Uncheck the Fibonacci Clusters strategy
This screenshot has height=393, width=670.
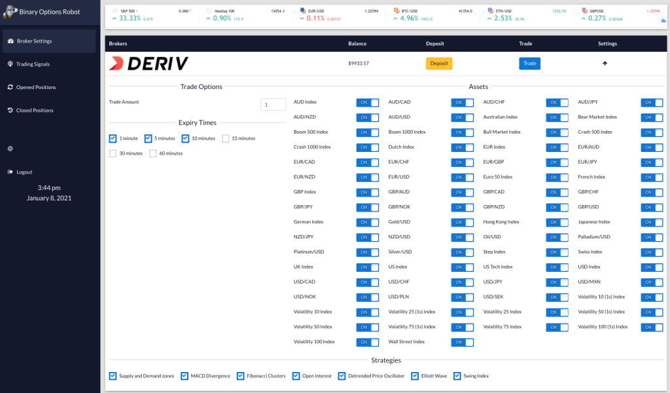[241, 376]
